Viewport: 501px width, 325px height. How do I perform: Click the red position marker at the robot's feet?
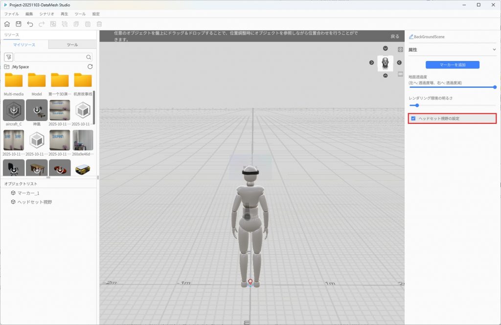pyautogui.click(x=250, y=282)
